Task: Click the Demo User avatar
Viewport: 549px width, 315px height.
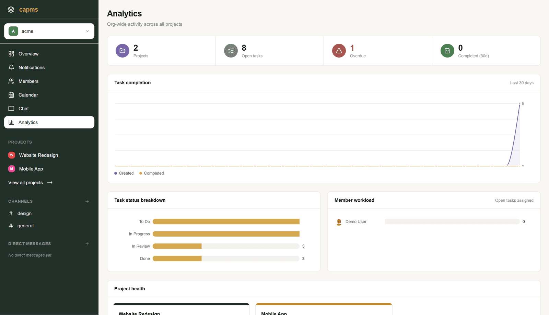Action: tap(339, 222)
